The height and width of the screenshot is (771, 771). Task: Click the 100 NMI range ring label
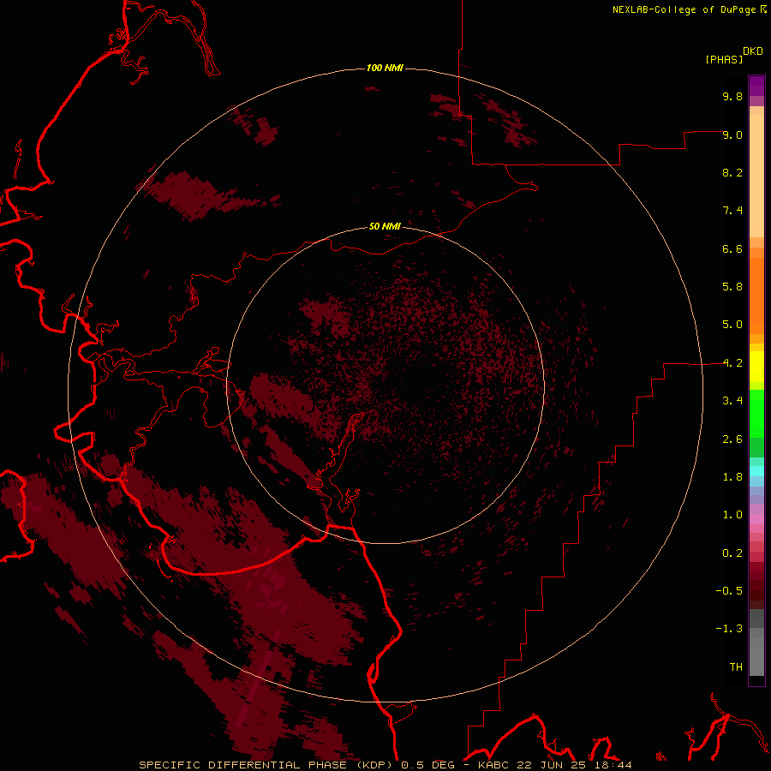(385, 68)
